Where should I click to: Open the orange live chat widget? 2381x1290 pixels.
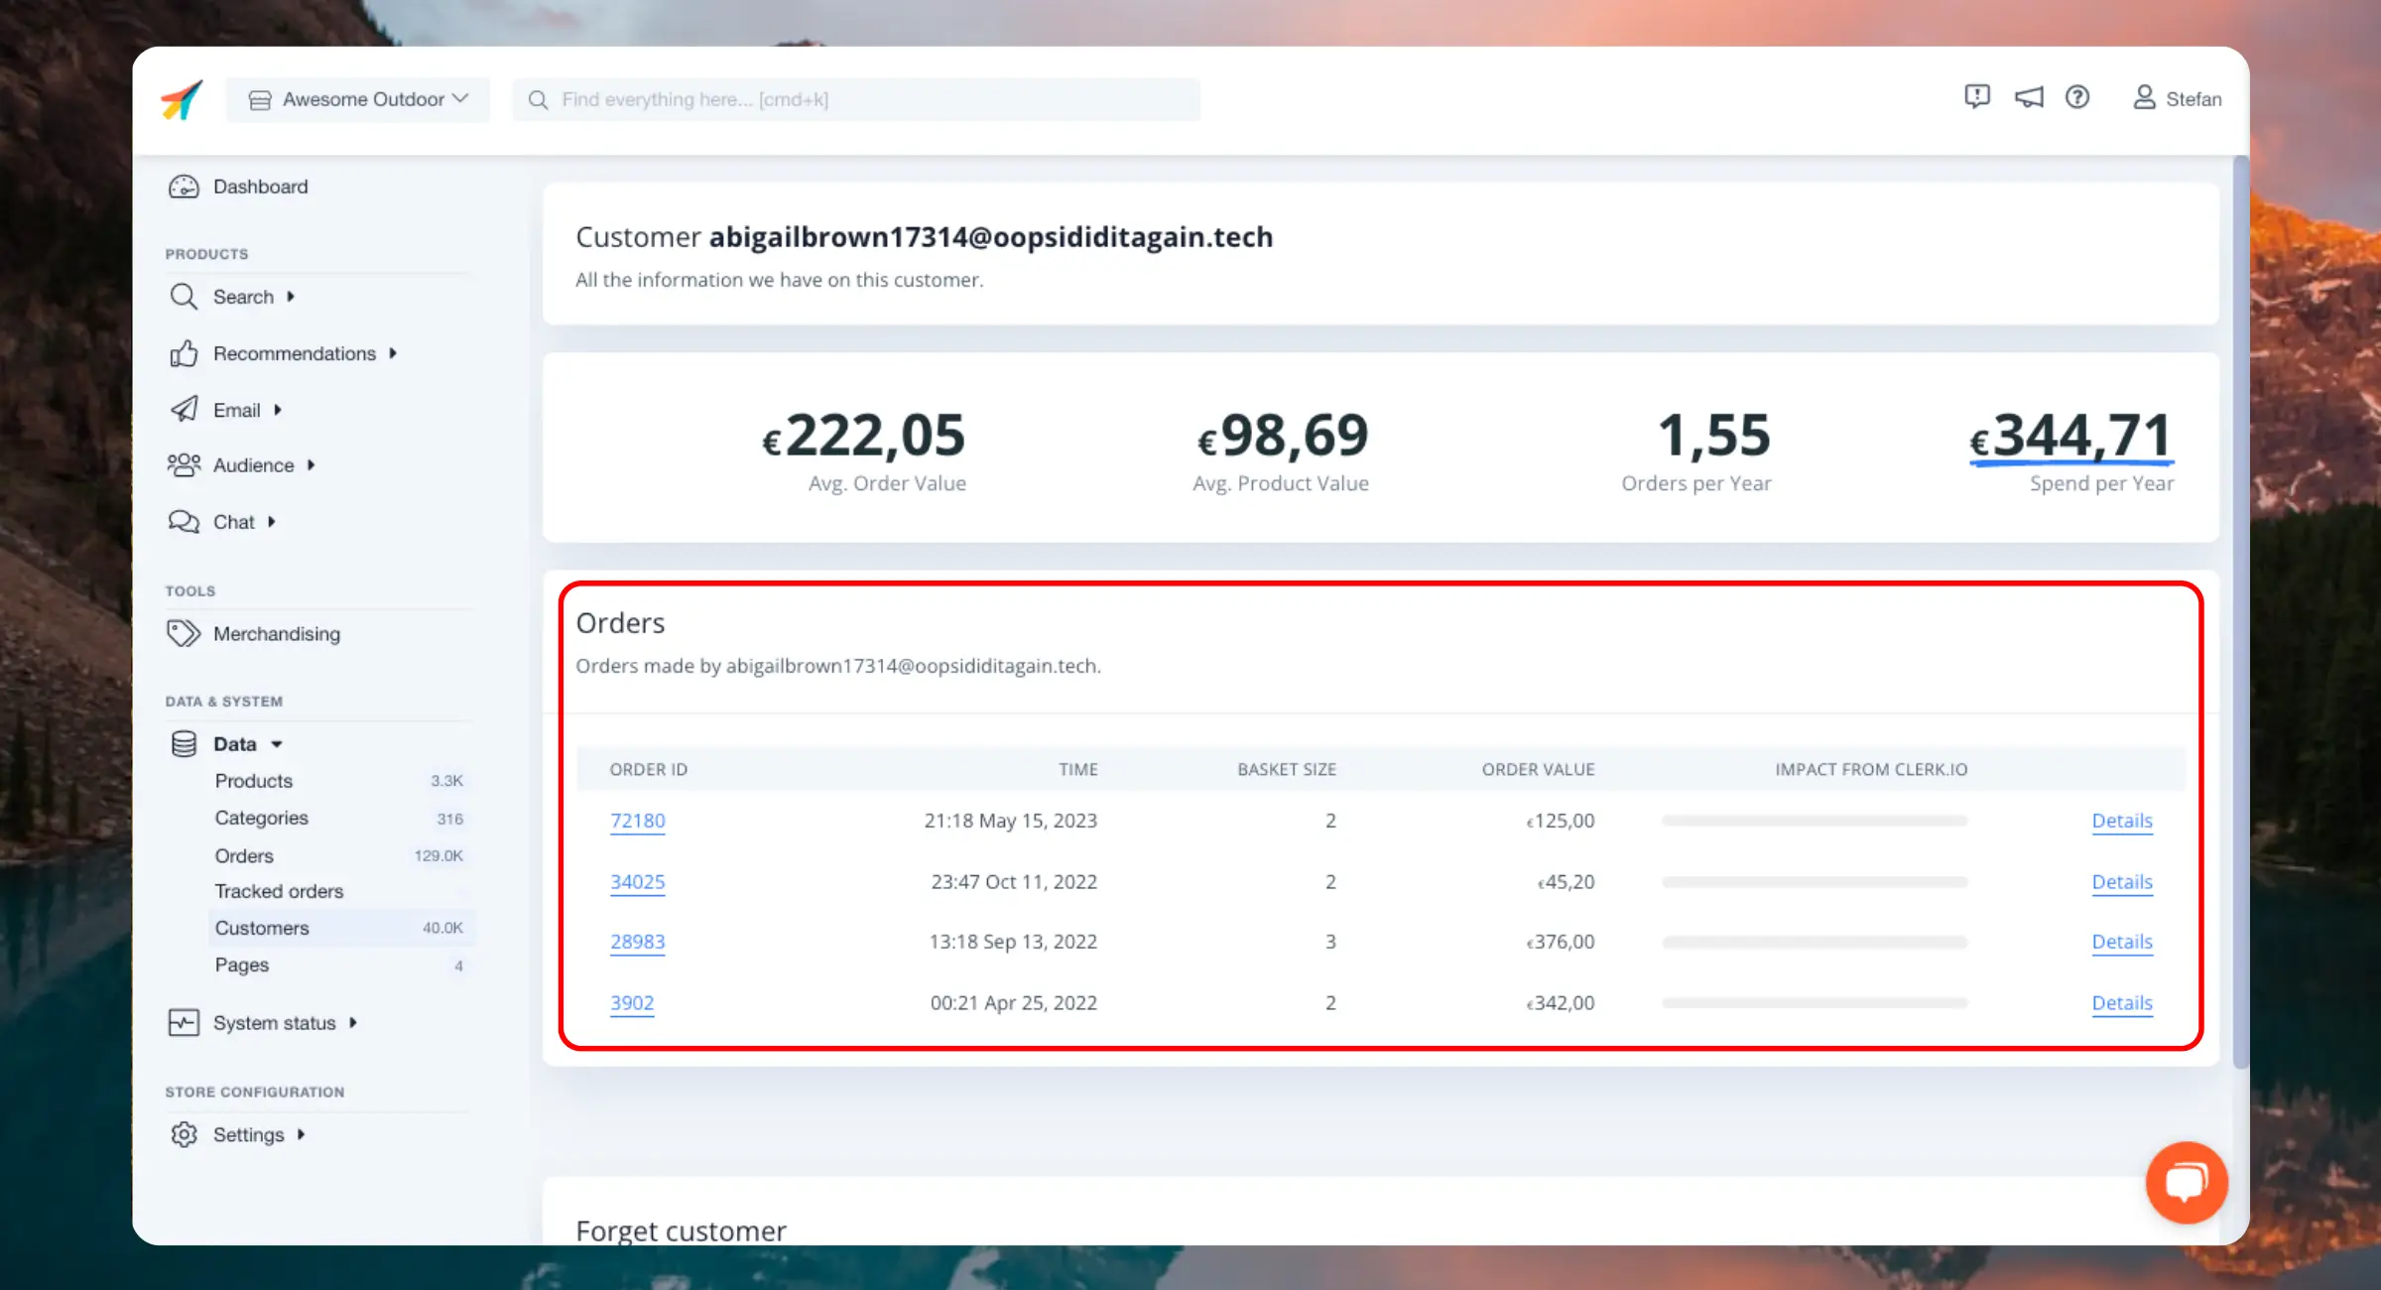(x=2187, y=1182)
